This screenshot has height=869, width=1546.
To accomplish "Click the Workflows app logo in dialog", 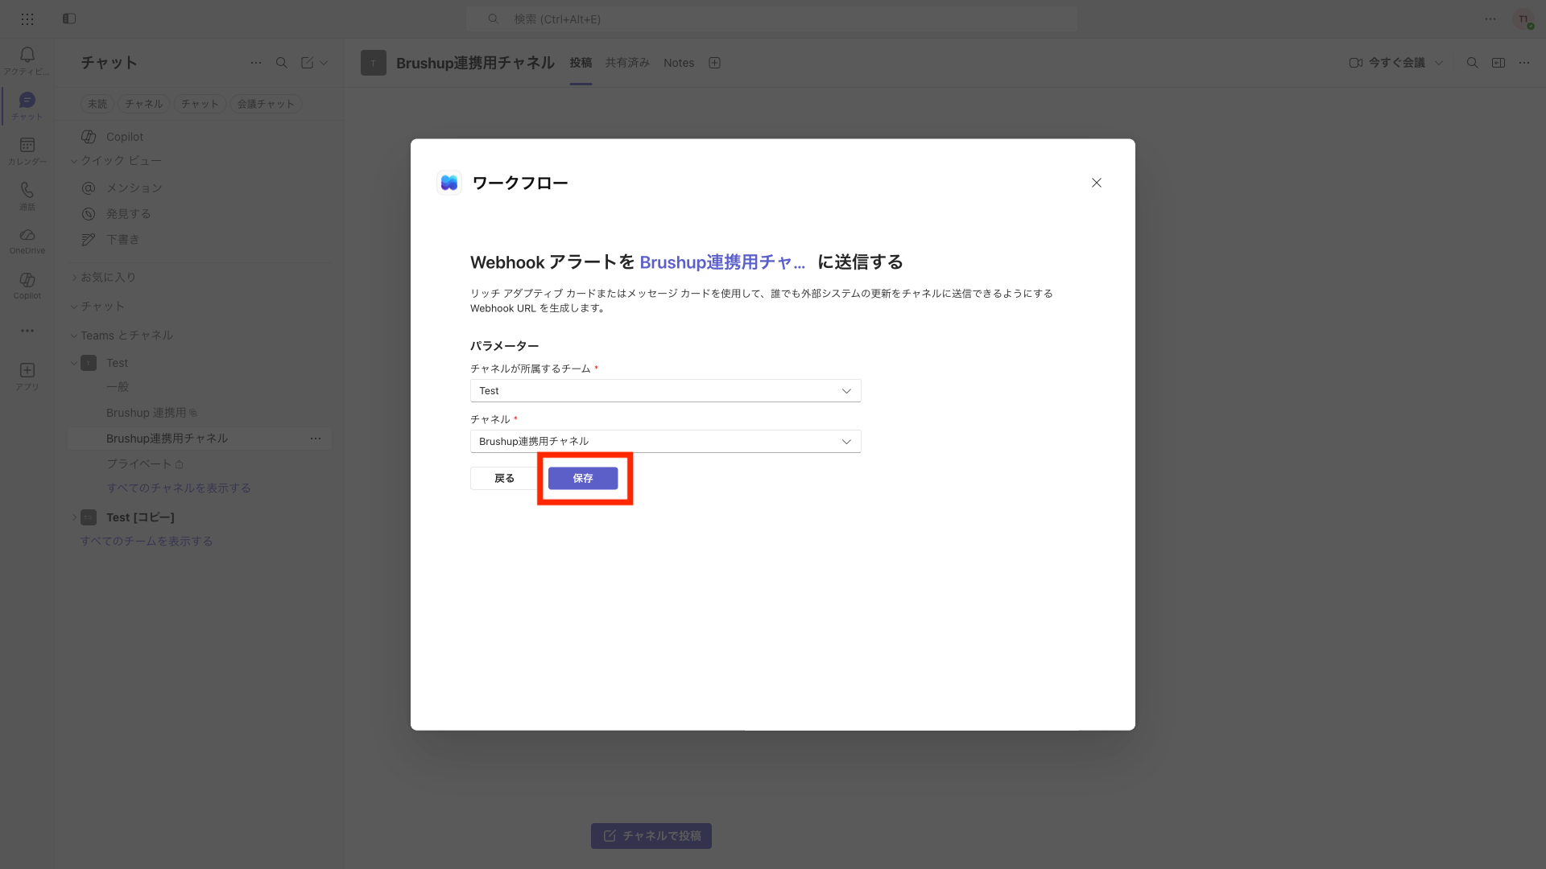I will tap(449, 183).
